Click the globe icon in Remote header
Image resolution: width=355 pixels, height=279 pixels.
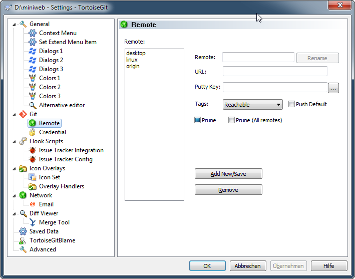tap(124, 24)
